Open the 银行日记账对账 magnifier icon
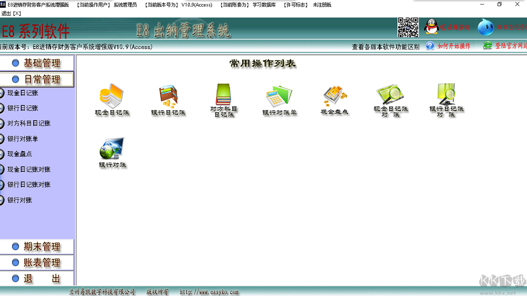Image resolution: width=527 pixels, height=296 pixels. [x=446, y=100]
